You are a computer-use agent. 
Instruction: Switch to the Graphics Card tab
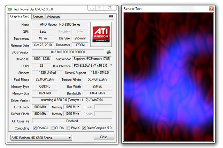coord(20,16)
